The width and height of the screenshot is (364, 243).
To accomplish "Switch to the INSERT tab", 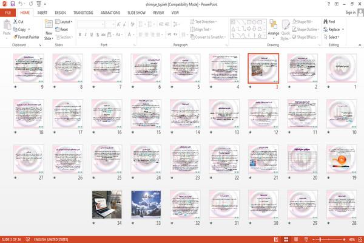I will [x=42, y=13].
